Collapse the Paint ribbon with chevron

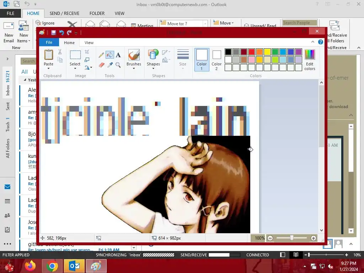[x=313, y=42]
